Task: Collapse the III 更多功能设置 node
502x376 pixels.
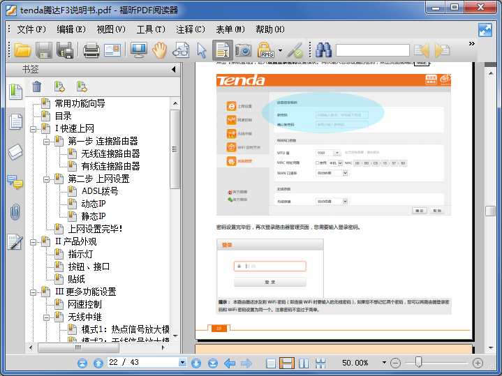Action: (34, 292)
